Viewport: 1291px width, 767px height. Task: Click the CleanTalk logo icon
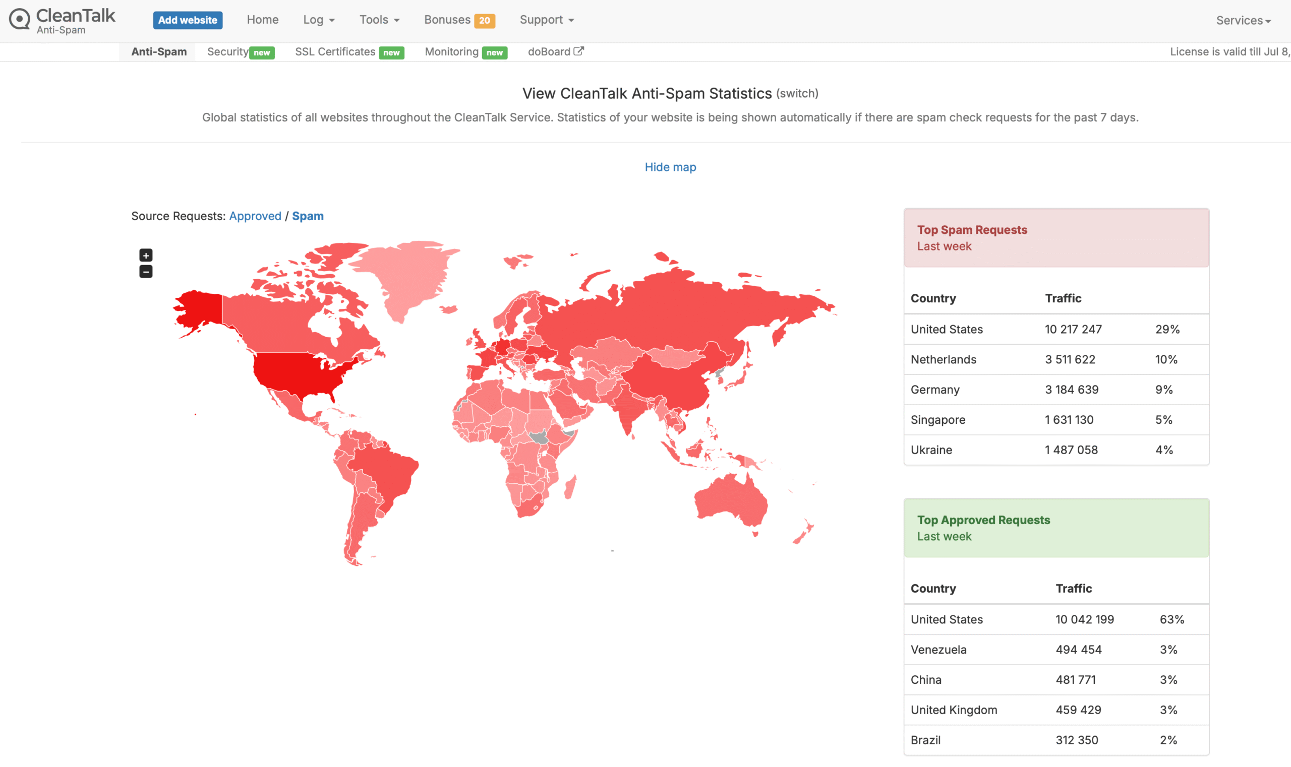click(20, 20)
